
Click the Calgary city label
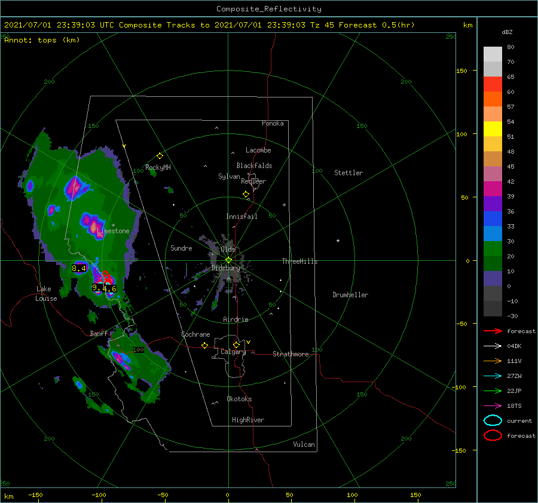coord(233,352)
